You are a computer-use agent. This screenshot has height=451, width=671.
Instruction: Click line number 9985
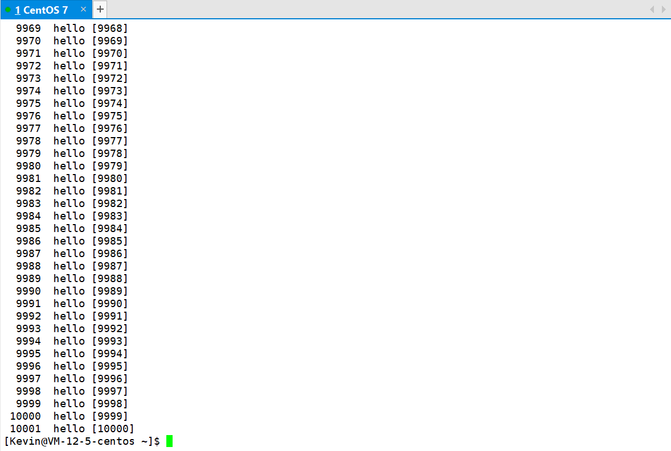(28, 229)
